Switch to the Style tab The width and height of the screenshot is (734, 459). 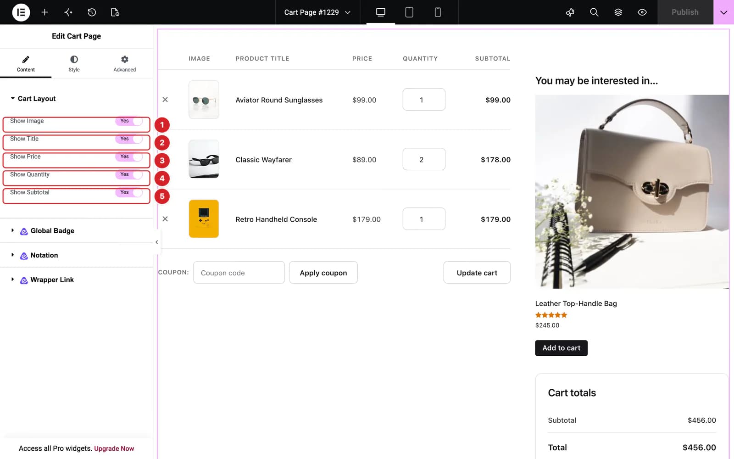(x=74, y=64)
